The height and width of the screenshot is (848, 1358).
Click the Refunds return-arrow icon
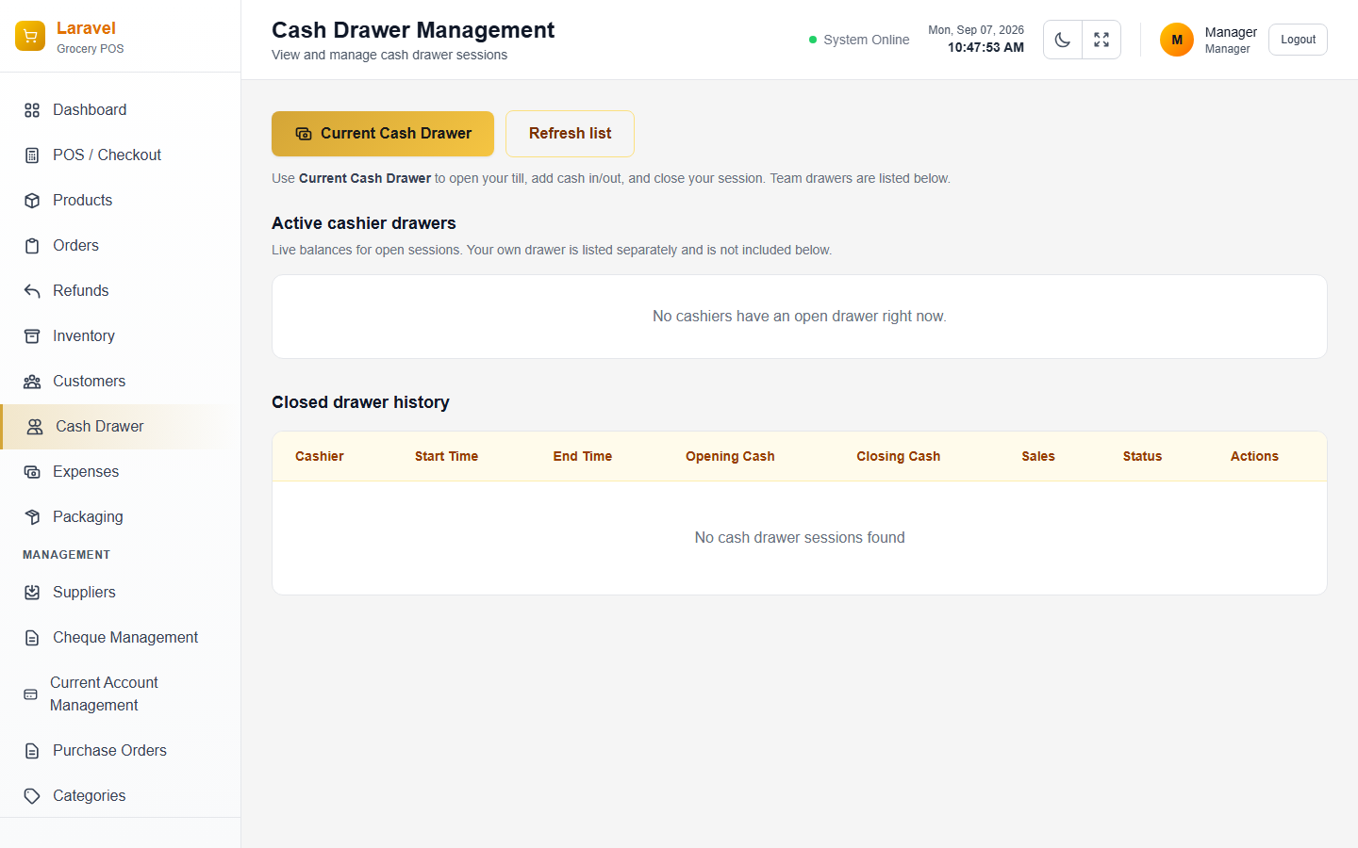click(32, 291)
